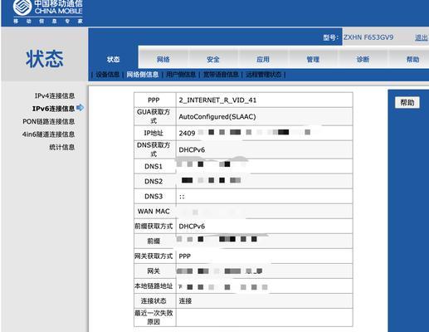Open PON链路连接信息 in the sidebar
The image size is (429, 332).
click(x=49, y=121)
